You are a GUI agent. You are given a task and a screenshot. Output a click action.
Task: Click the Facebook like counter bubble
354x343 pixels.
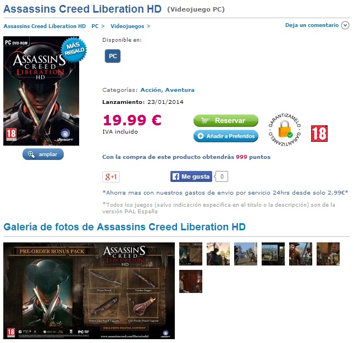tap(222, 176)
